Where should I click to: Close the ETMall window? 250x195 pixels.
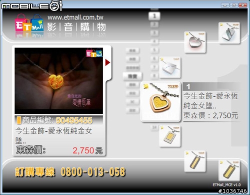tap(242, 5)
